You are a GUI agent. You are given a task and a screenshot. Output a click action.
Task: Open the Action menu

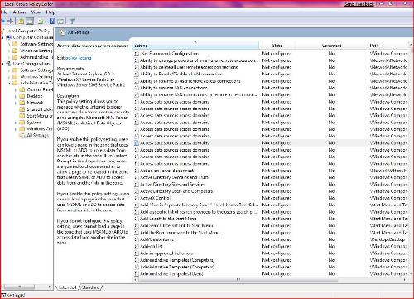pos(19,12)
